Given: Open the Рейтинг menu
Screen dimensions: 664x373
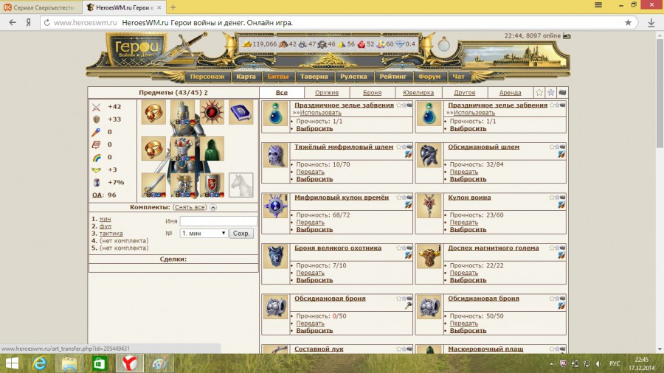Looking at the screenshot, I should click(392, 77).
